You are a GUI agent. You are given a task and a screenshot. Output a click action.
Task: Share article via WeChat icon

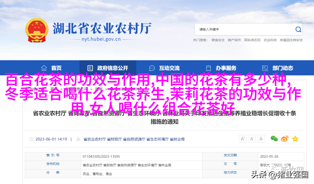coord(274,139)
